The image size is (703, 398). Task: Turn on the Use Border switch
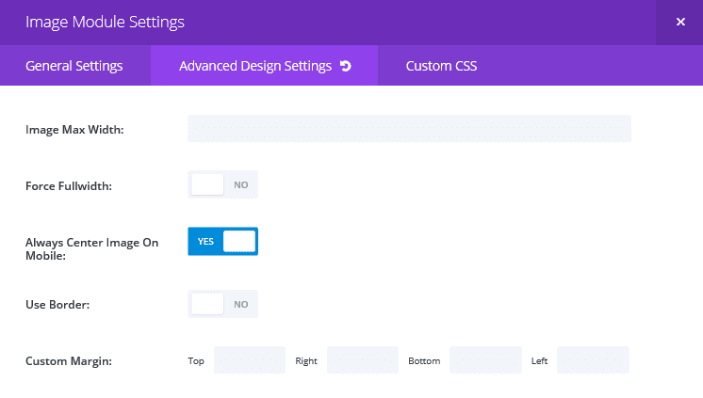(222, 304)
